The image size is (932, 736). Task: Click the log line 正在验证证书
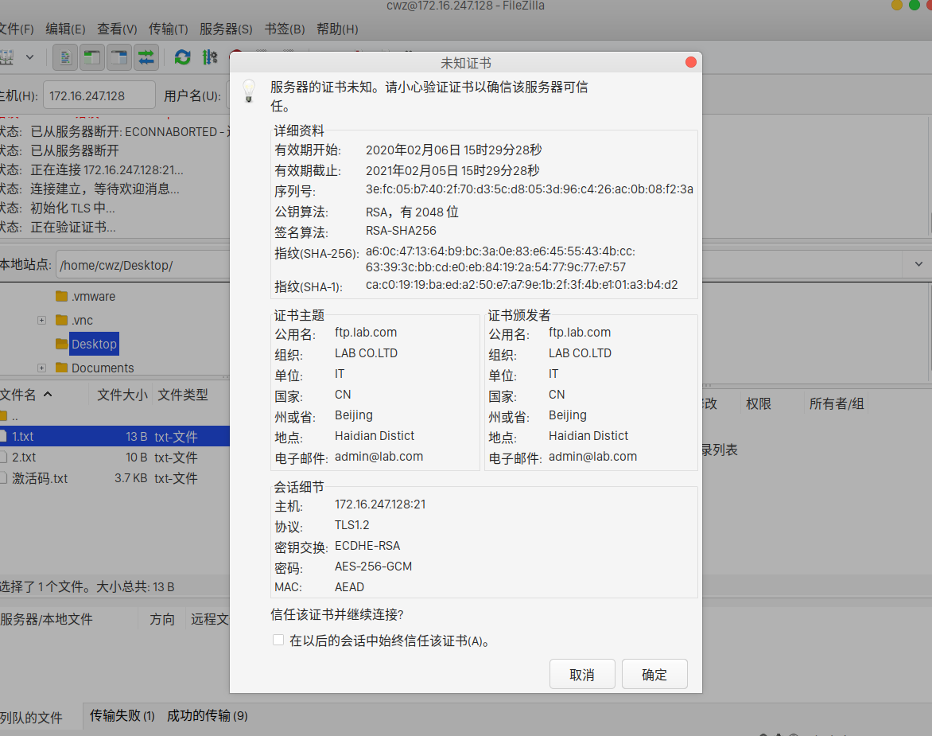[x=73, y=227]
